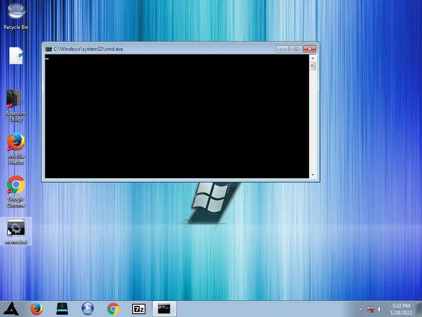Open the Start menu triangle logo button
Image resolution: width=422 pixels, height=317 pixels.
pyautogui.click(x=11, y=309)
